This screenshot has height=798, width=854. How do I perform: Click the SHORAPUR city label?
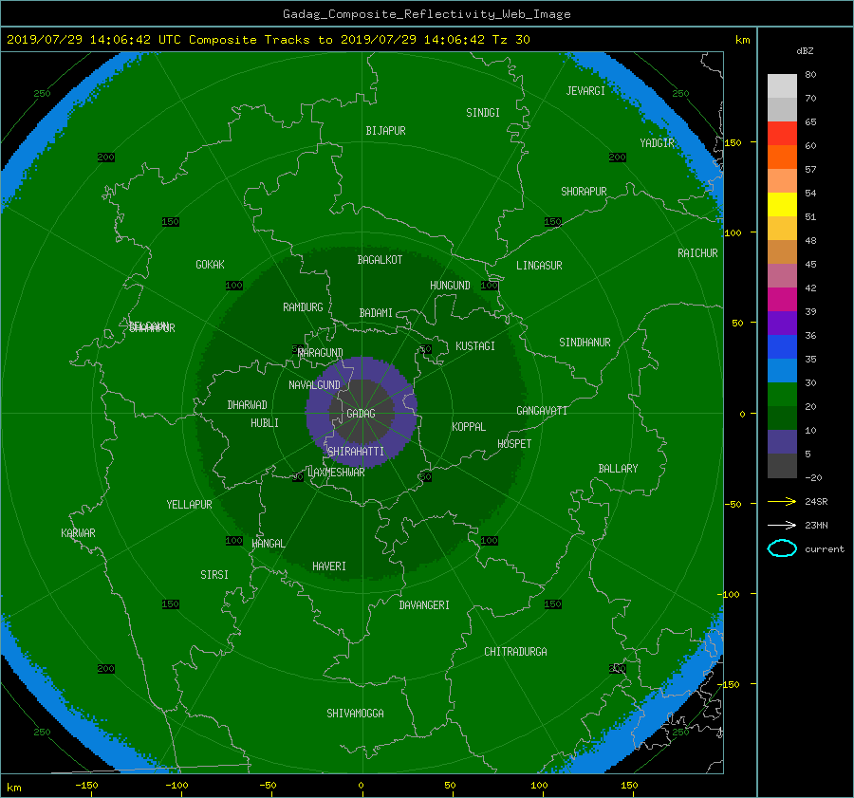[584, 192]
